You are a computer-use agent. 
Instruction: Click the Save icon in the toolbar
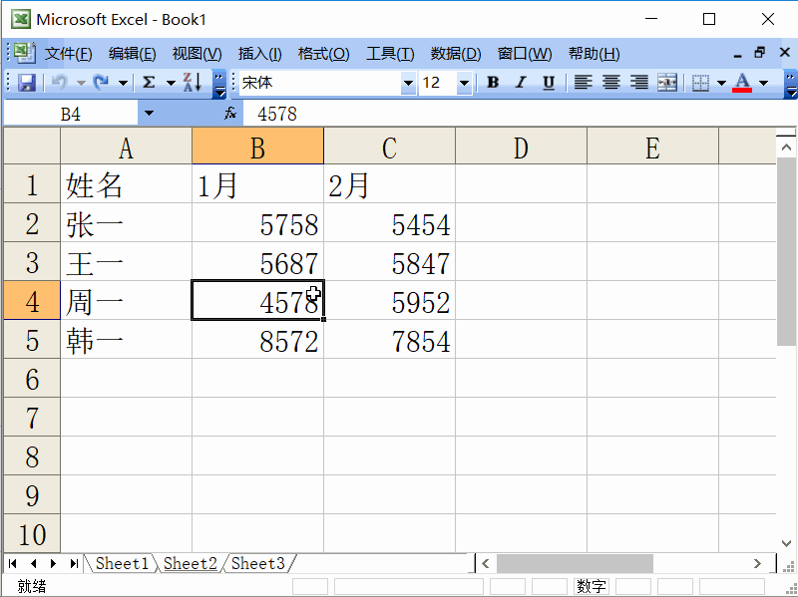point(27,83)
